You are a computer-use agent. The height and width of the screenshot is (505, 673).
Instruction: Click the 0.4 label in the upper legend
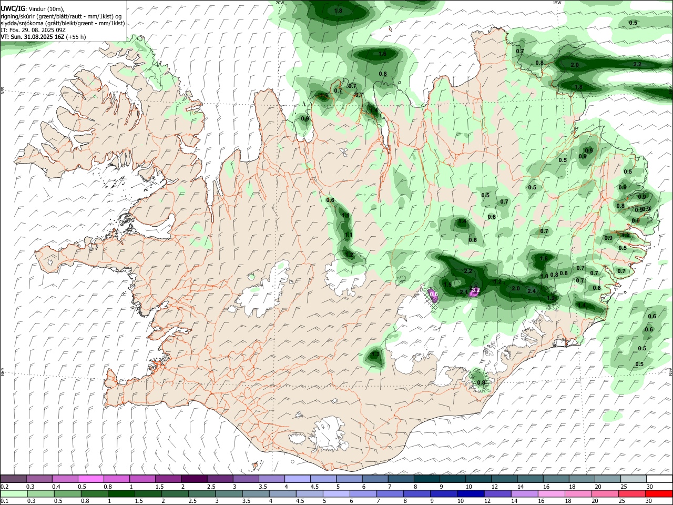tap(56, 487)
